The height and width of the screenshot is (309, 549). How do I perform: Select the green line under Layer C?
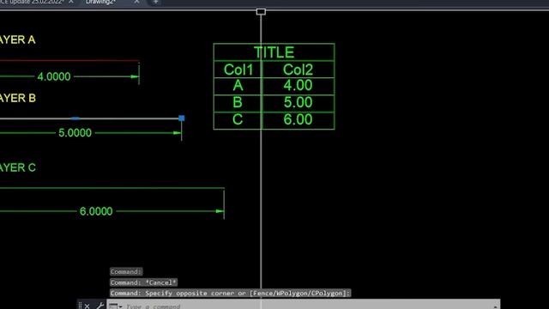(x=112, y=188)
